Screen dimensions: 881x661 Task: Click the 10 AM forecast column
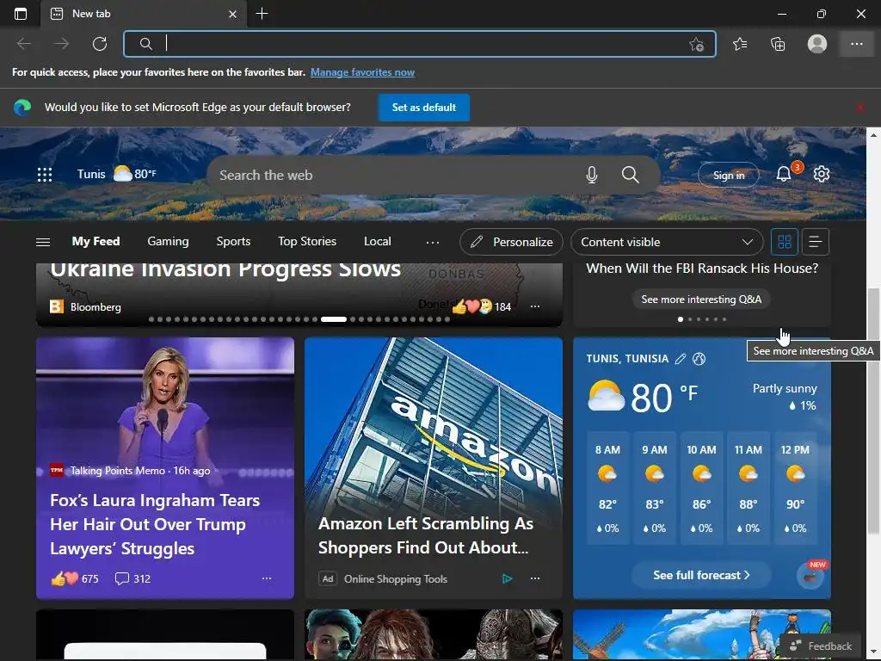pos(701,488)
